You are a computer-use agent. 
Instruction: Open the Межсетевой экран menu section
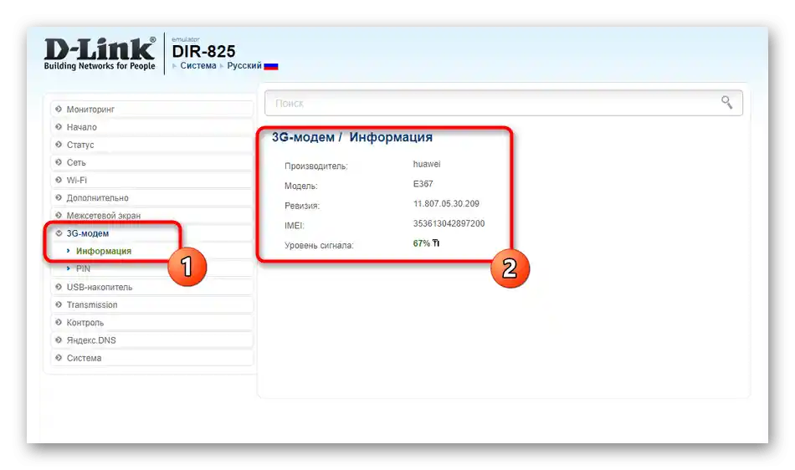click(151, 215)
